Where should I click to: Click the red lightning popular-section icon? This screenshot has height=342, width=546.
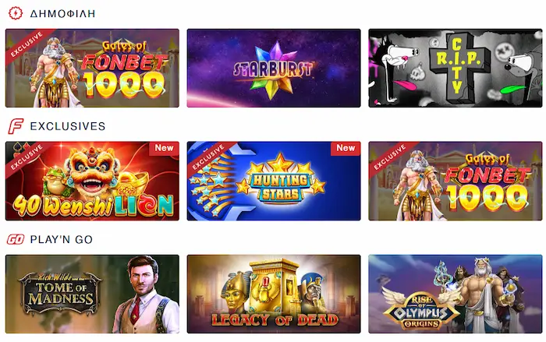coord(16,13)
